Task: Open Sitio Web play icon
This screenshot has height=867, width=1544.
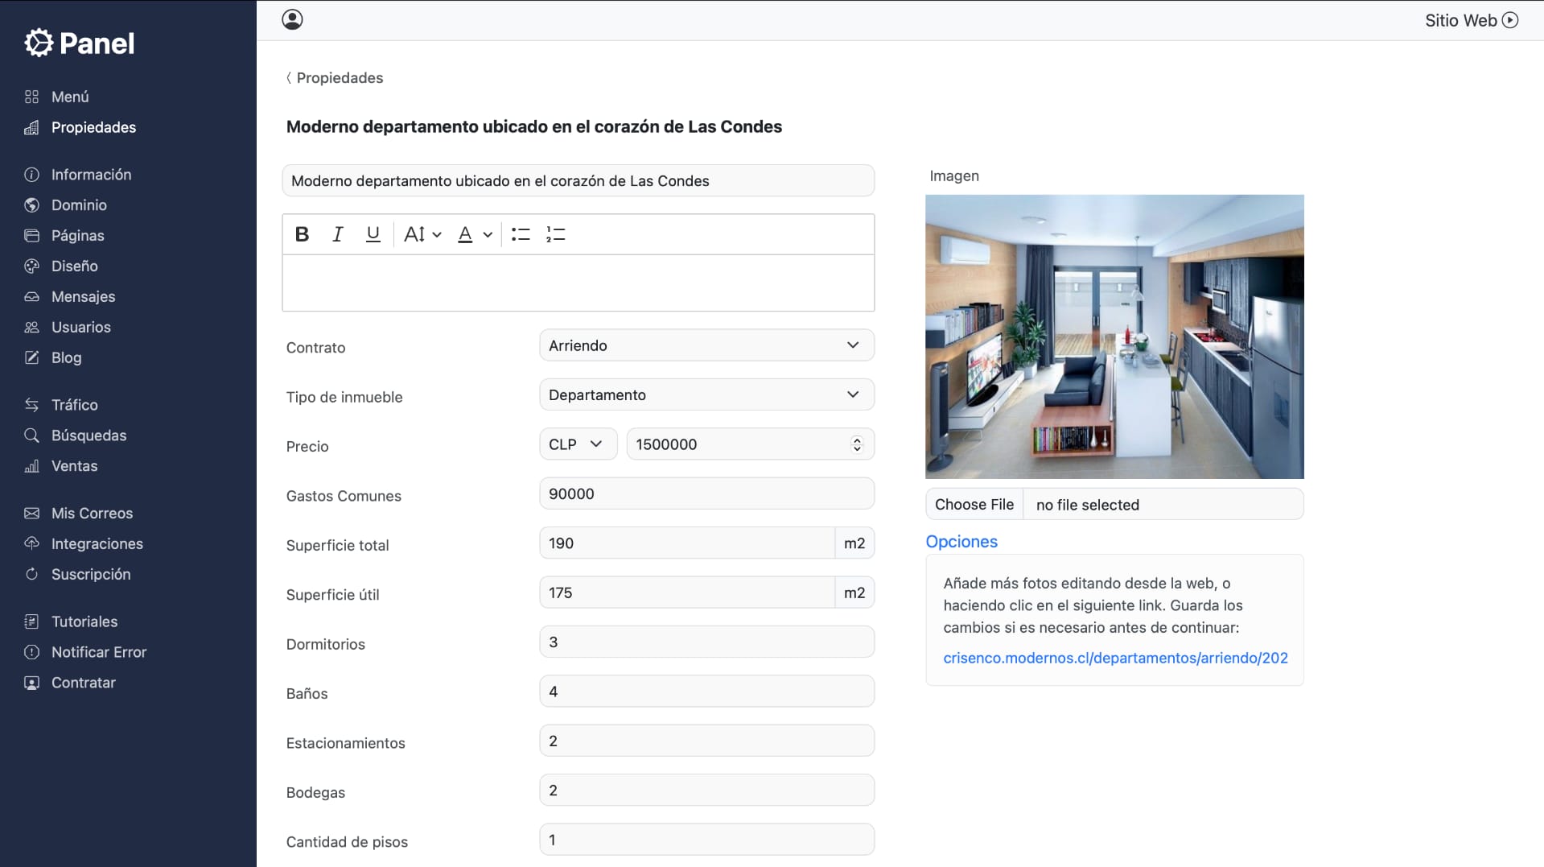Action: 1510,20
